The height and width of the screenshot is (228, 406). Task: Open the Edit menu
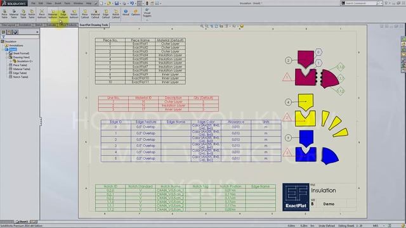[x=41, y=3]
